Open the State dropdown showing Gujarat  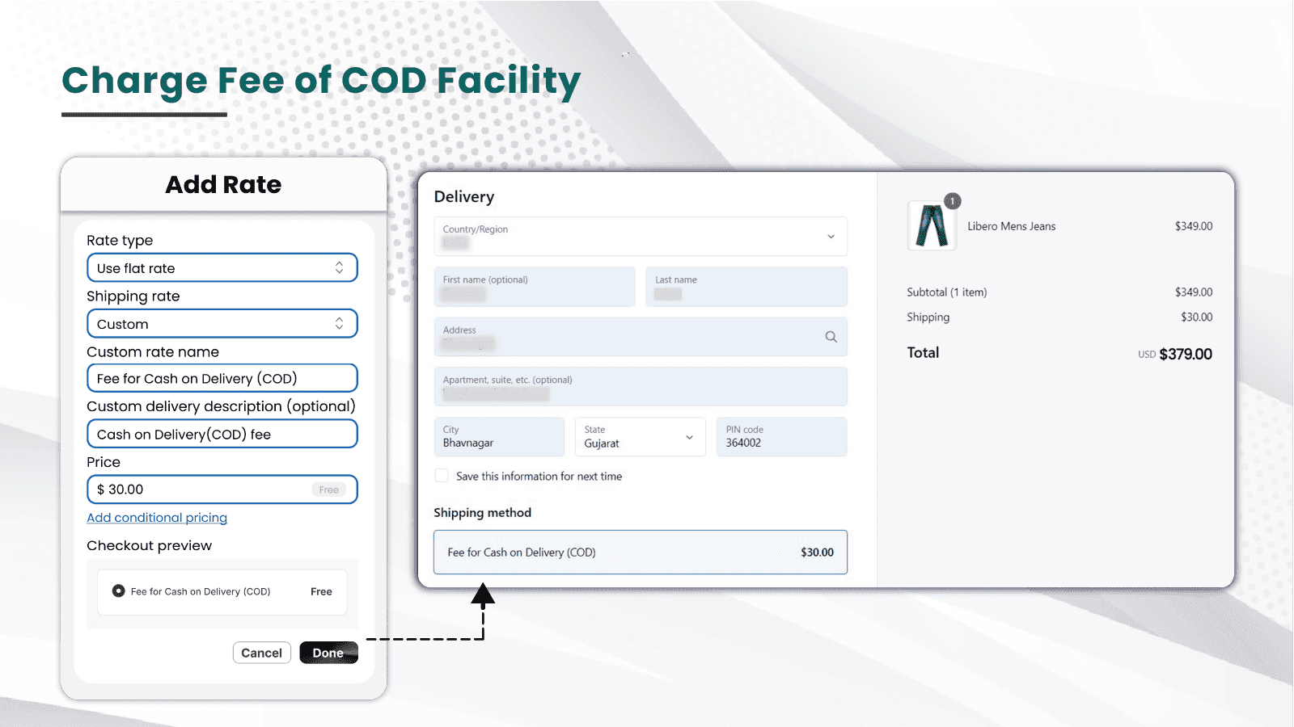(x=639, y=437)
